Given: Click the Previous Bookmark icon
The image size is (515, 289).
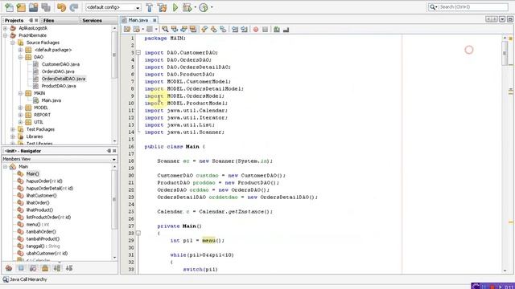Looking at the screenshot, I should click(204, 30).
